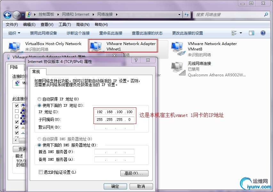Click the 取消 button
The image size is (273, 192).
point(141,187)
